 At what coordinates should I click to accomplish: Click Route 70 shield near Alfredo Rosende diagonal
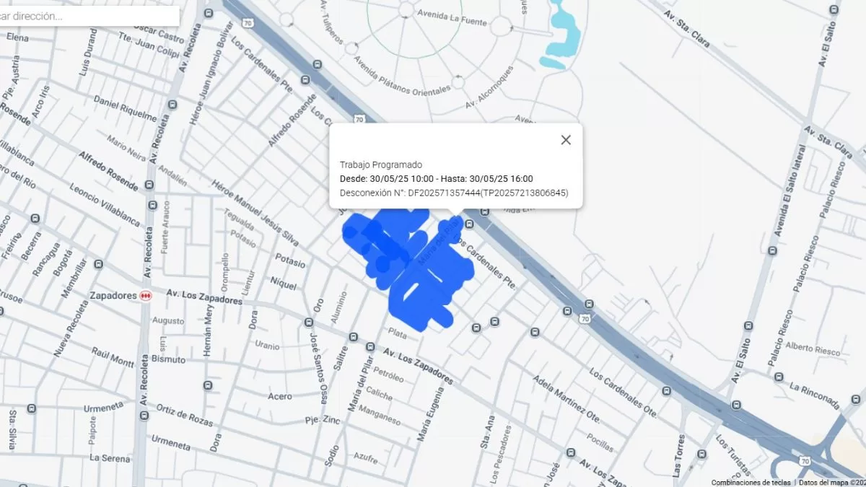[359, 119]
